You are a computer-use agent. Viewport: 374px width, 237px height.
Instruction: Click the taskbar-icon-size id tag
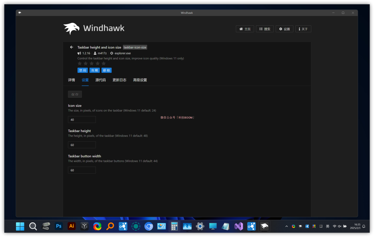coord(135,47)
